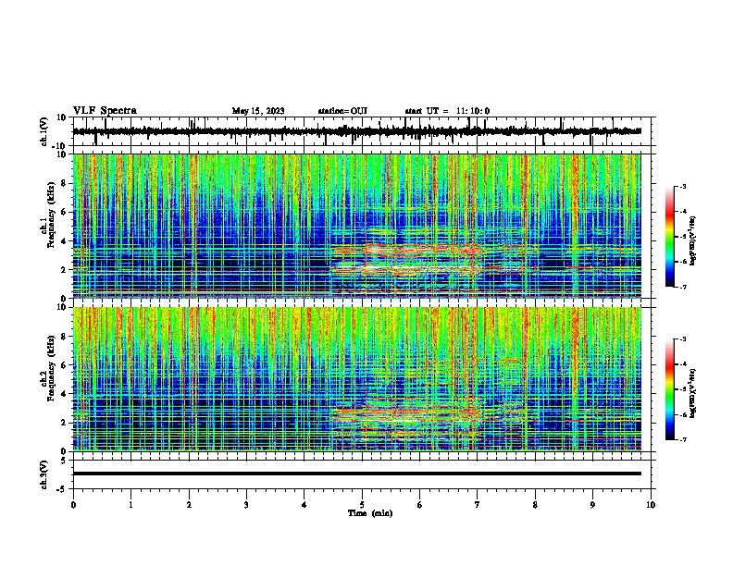Click the time axis tick label "8"
The image size is (733, 566).
coord(535,505)
